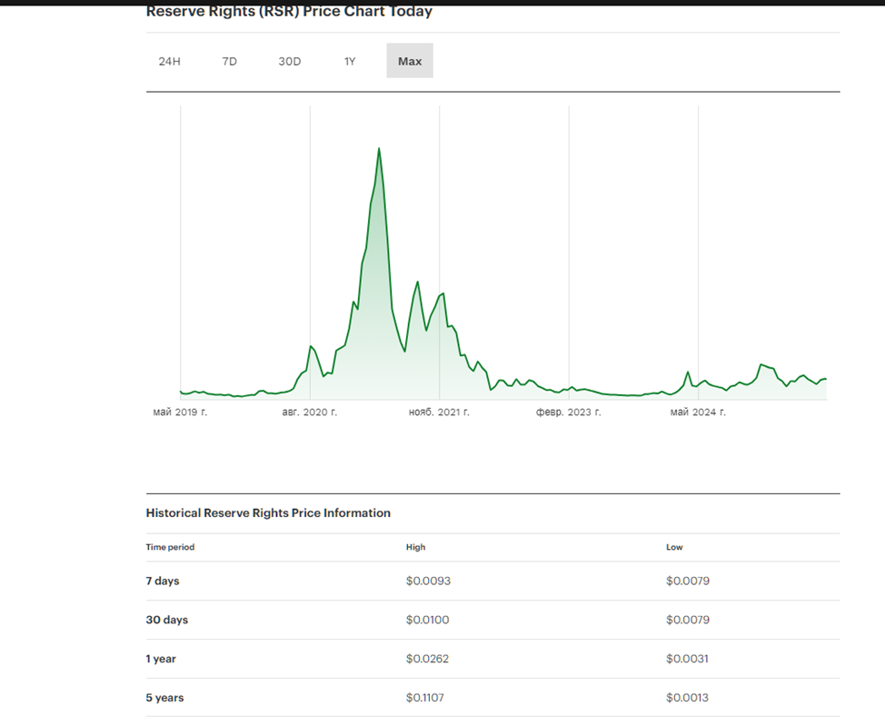Select the 24H chart range tab
885x726 pixels.
(x=169, y=61)
